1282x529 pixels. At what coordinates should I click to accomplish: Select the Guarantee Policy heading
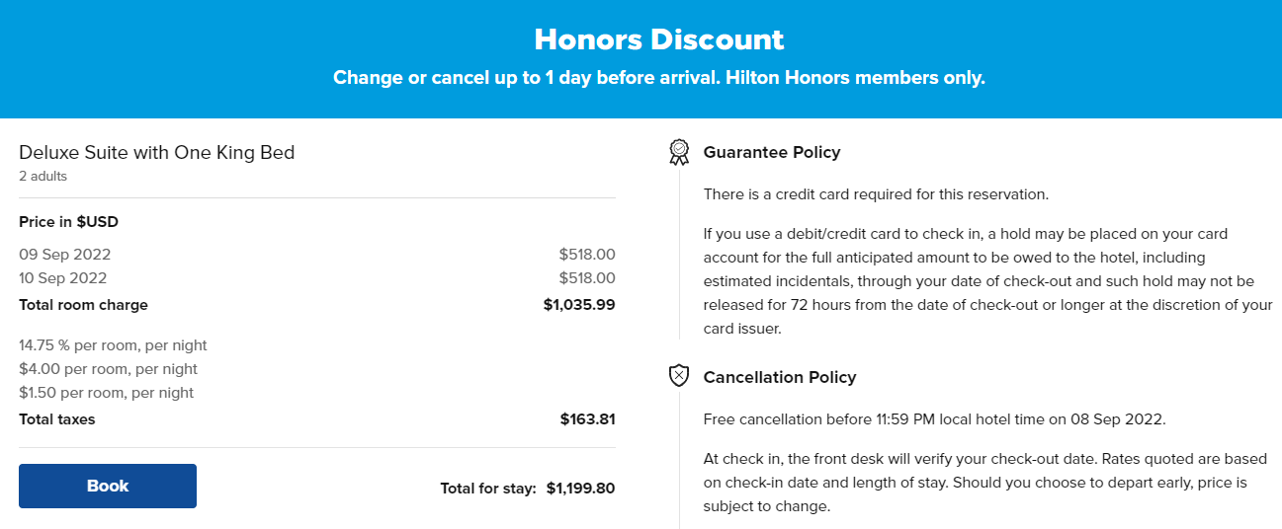pos(772,152)
